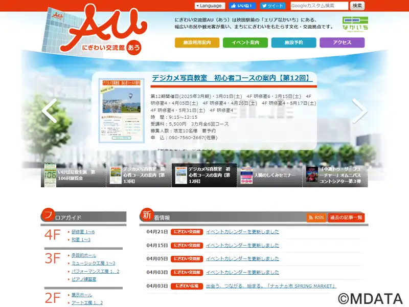Select いけばな松生派 第106回展覧会 slide thumbnail
This screenshot has width=409, height=307.
73,175
